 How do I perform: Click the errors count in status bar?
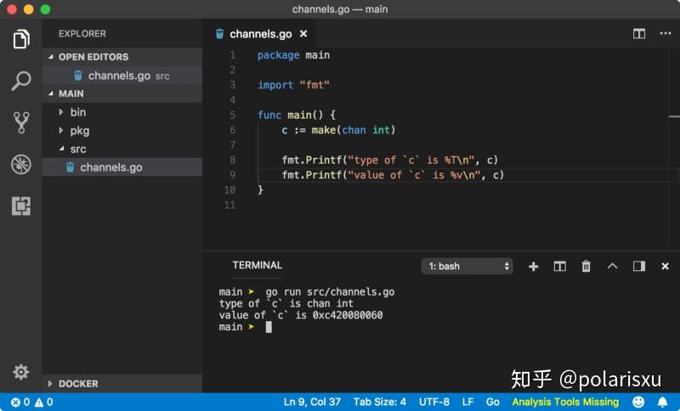point(20,402)
